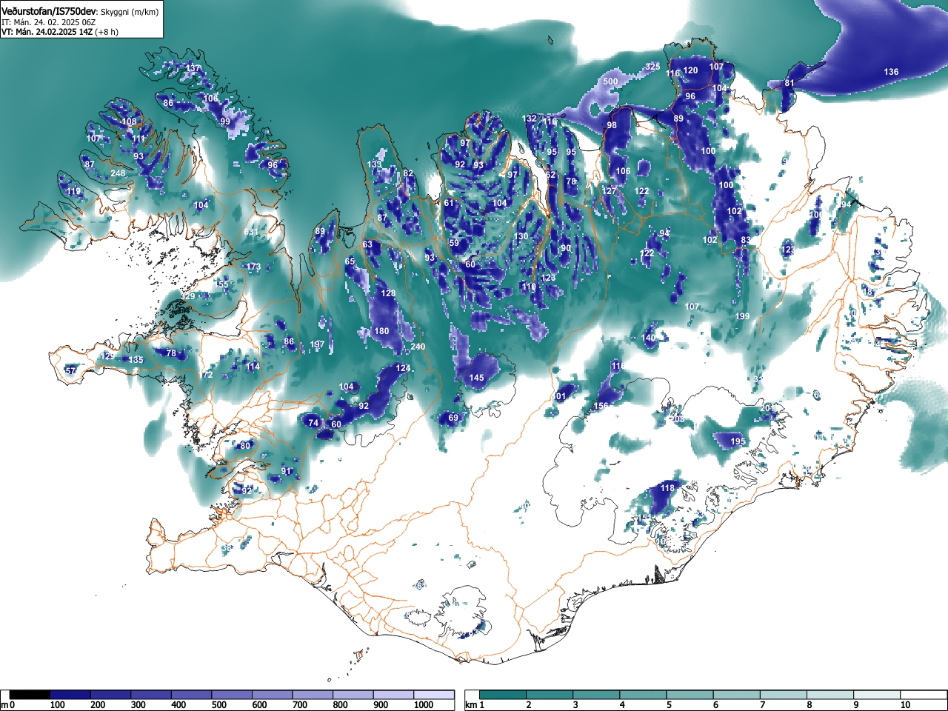Select the 631 visibility value label
Image resolution: width=948 pixels, height=711 pixels.
[252, 232]
